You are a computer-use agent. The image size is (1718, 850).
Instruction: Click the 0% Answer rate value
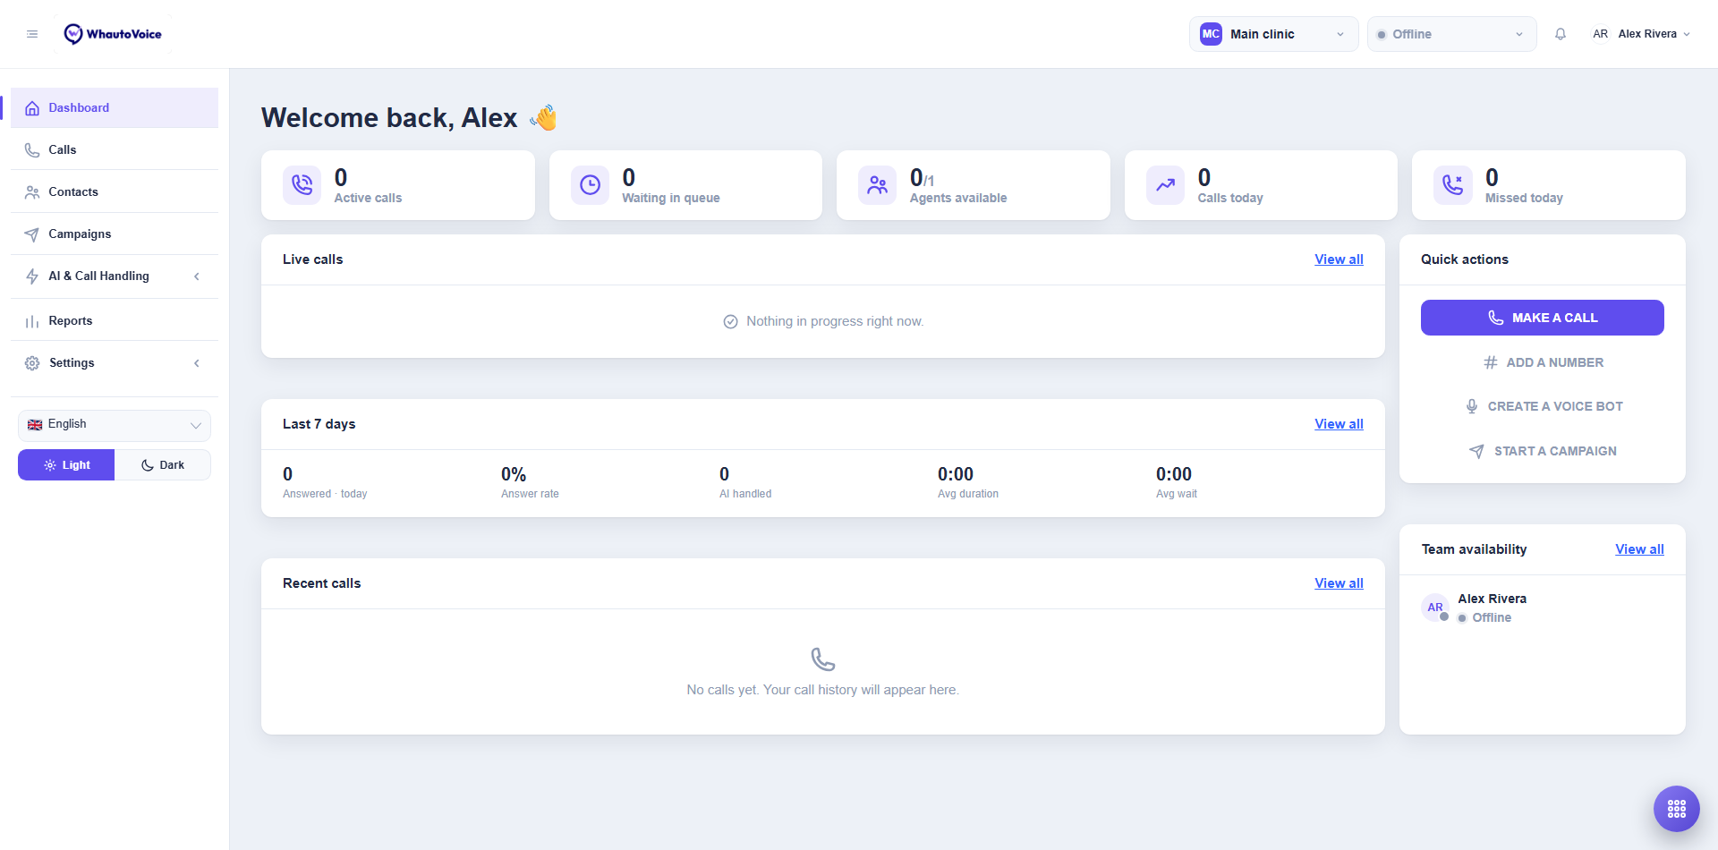[x=514, y=474]
